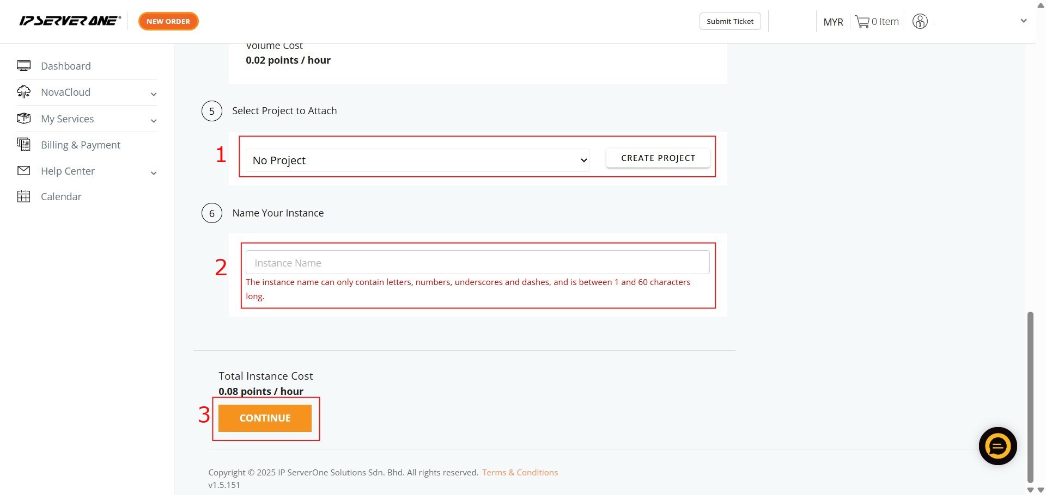Click the IP ServerOne logo

[x=70, y=21]
